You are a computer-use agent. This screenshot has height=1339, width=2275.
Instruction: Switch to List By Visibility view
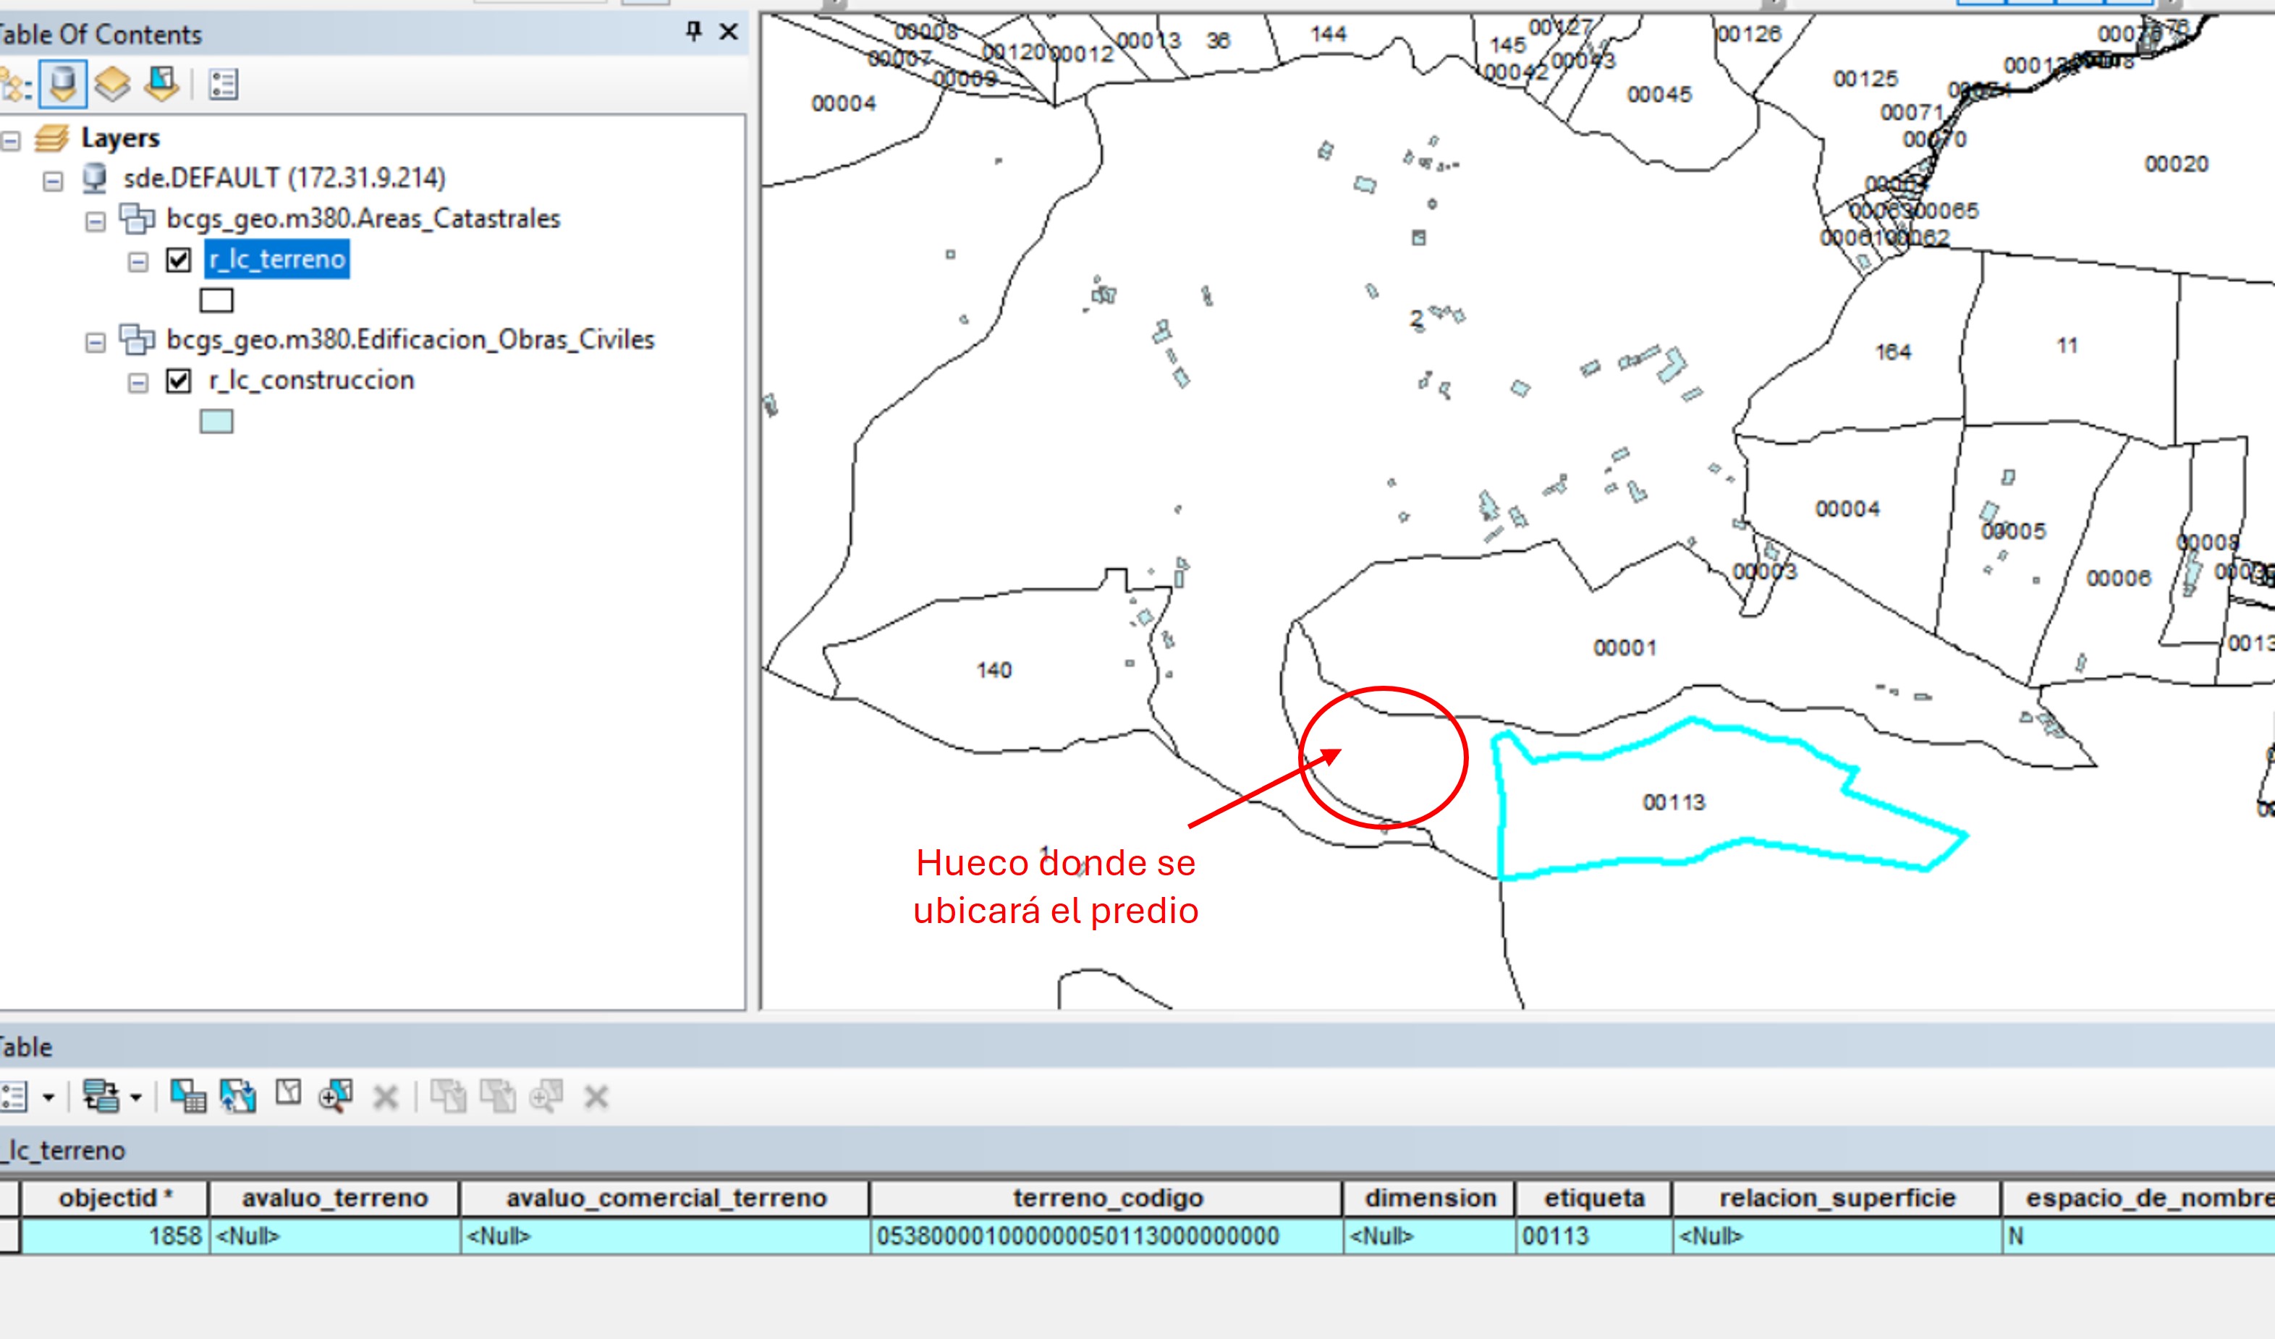point(113,85)
